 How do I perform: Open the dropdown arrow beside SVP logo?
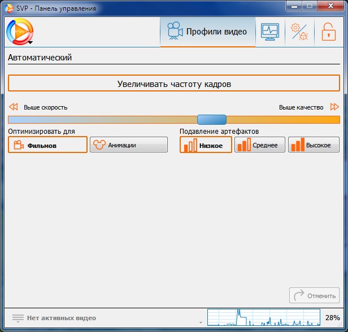(x=31, y=42)
